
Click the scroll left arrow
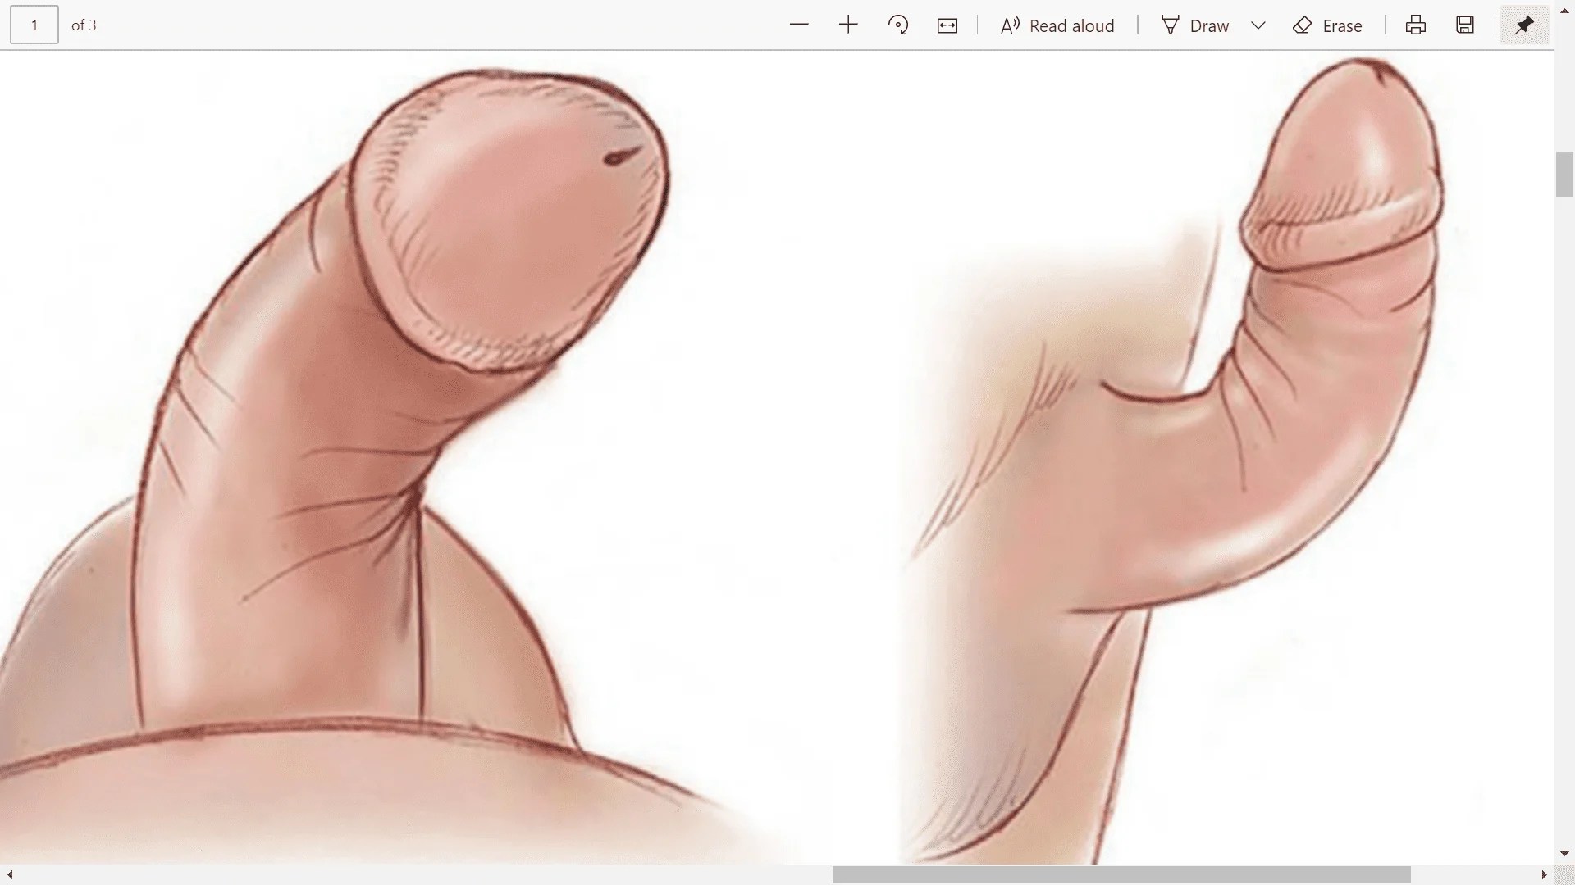pyautogui.click(x=9, y=875)
